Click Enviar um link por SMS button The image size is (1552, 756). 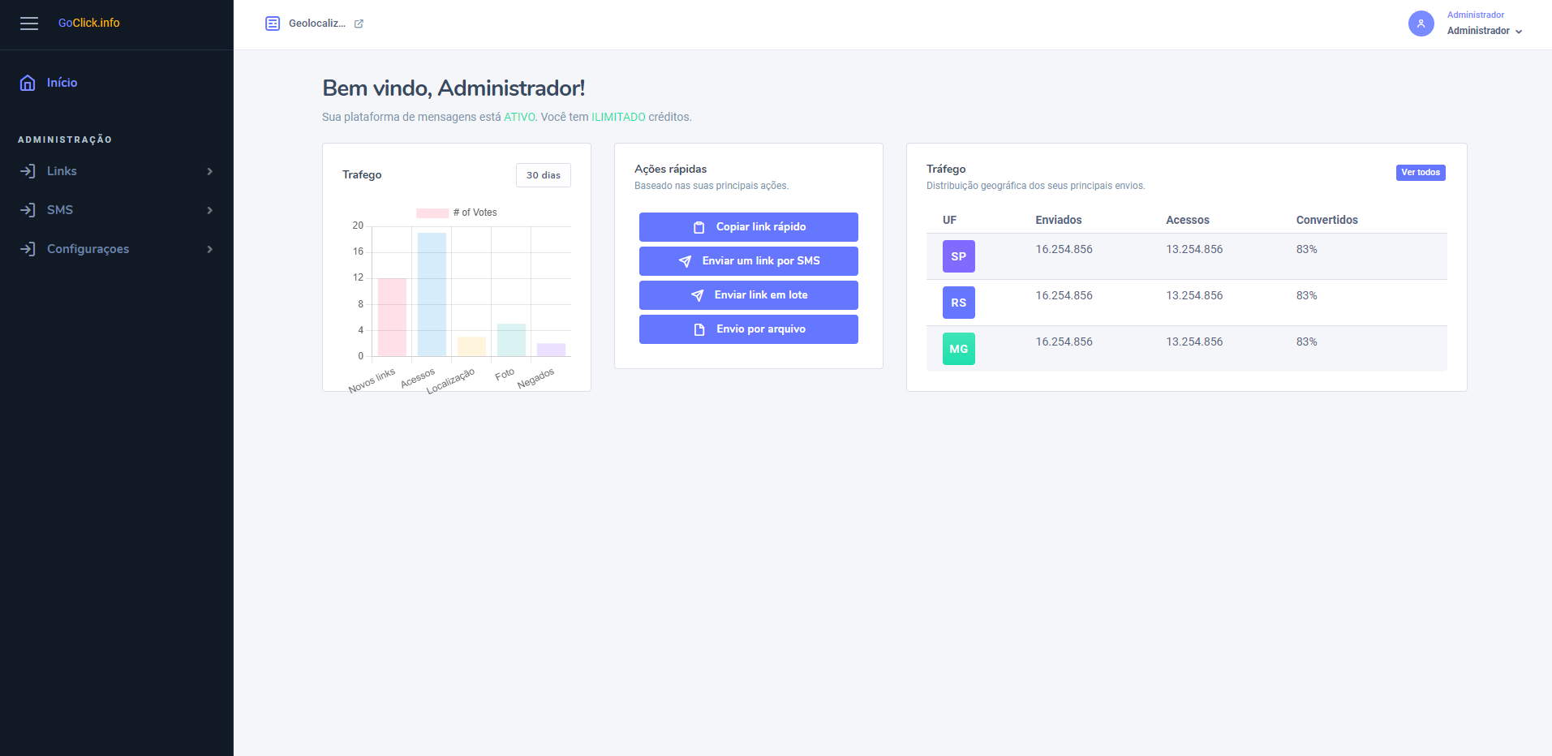(748, 261)
